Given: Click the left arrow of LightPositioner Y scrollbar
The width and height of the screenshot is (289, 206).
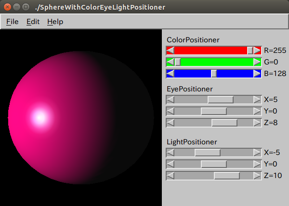Looking at the screenshot, I should tap(171, 164).
